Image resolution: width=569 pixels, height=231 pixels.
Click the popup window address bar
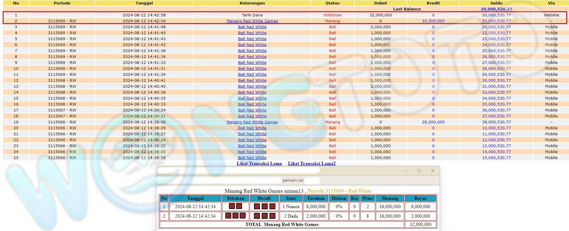238,180
